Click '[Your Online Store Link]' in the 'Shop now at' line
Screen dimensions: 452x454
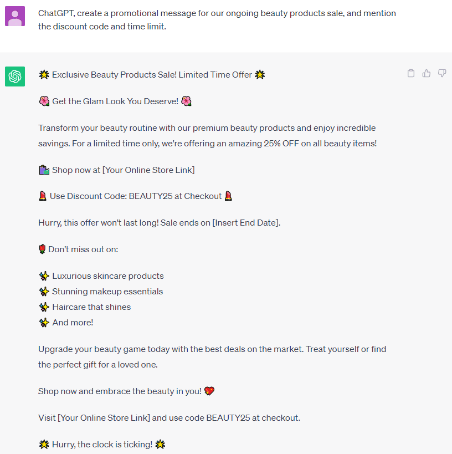[148, 170]
